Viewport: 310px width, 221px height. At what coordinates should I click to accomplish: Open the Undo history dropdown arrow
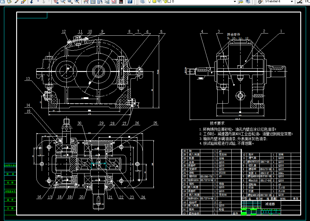click(38, 2)
